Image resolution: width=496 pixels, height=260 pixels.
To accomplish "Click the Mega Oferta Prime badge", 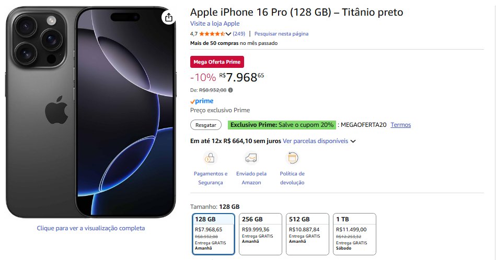I will 217,62.
